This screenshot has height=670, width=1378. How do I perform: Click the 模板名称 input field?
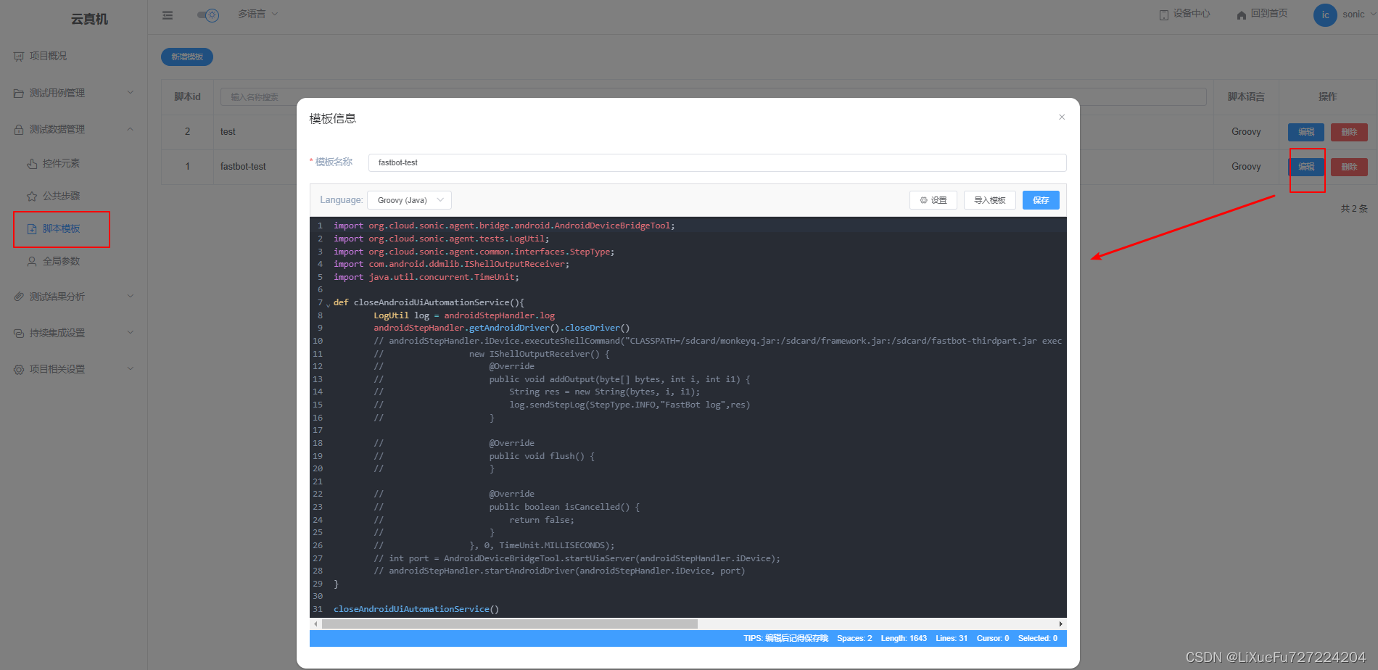(x=717, y=162)
